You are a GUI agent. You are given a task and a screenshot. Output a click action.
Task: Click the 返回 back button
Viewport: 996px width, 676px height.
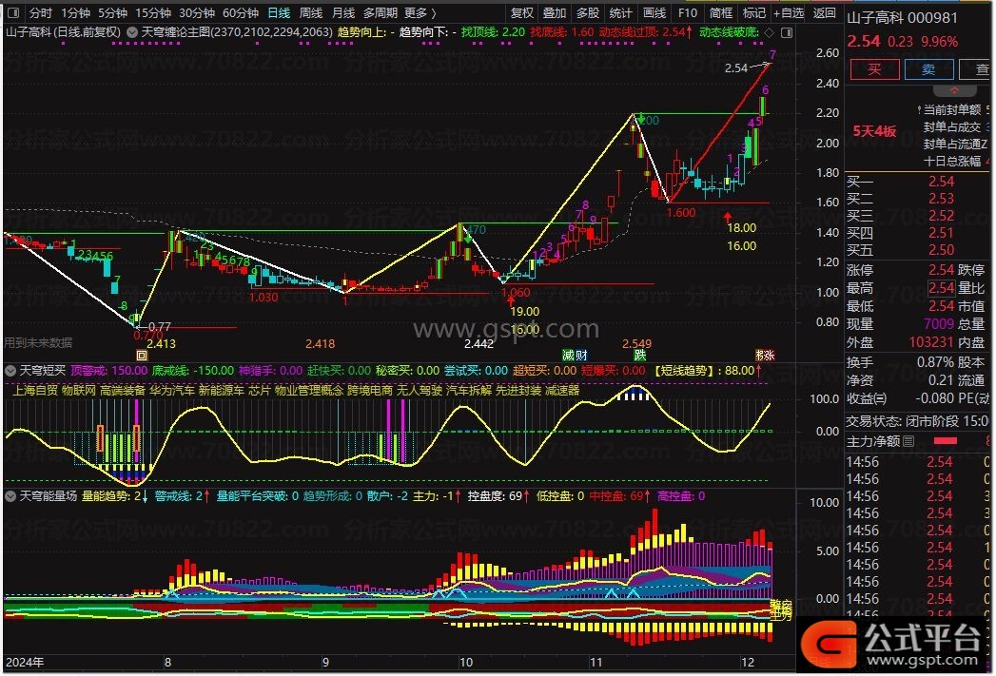(x=825, y=12)
